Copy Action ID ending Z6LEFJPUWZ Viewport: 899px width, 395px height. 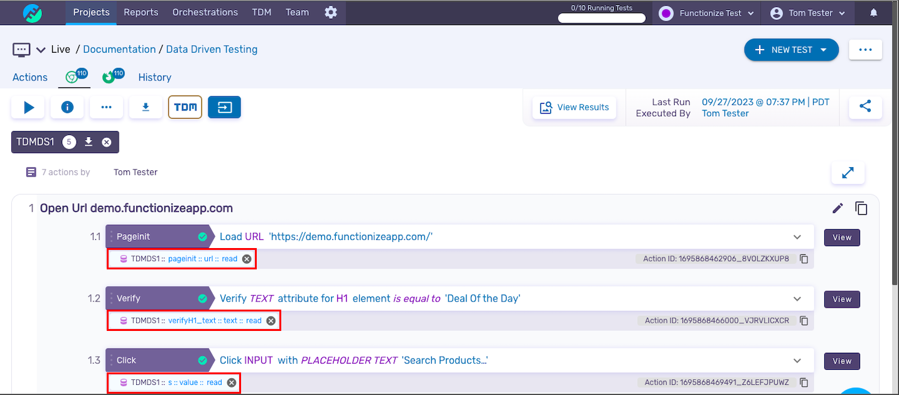804,382
